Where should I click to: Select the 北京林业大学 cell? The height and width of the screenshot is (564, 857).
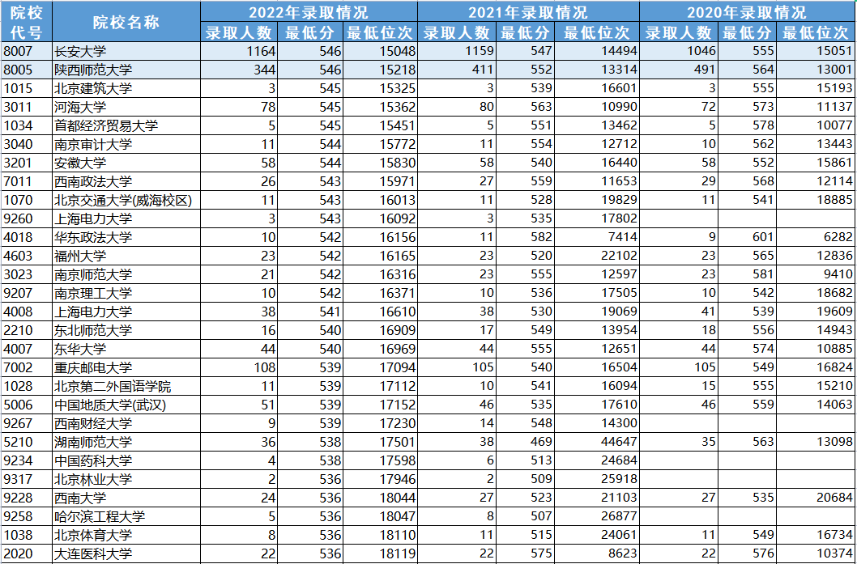pos(126,479)
